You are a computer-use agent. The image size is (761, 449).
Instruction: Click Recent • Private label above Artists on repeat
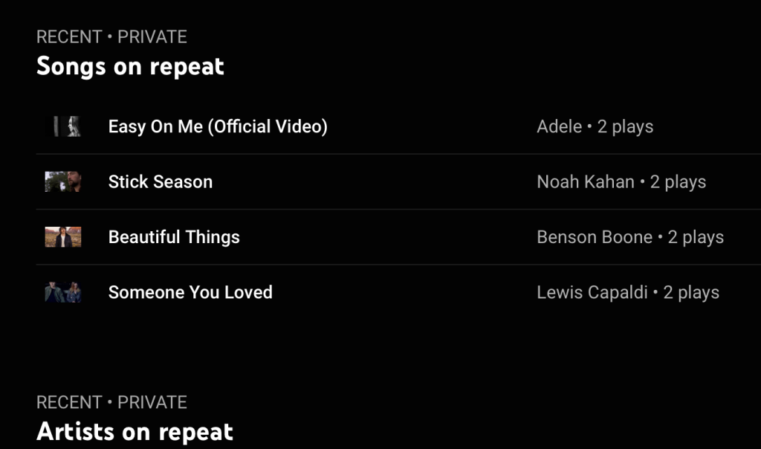click(x=111, y=402)
